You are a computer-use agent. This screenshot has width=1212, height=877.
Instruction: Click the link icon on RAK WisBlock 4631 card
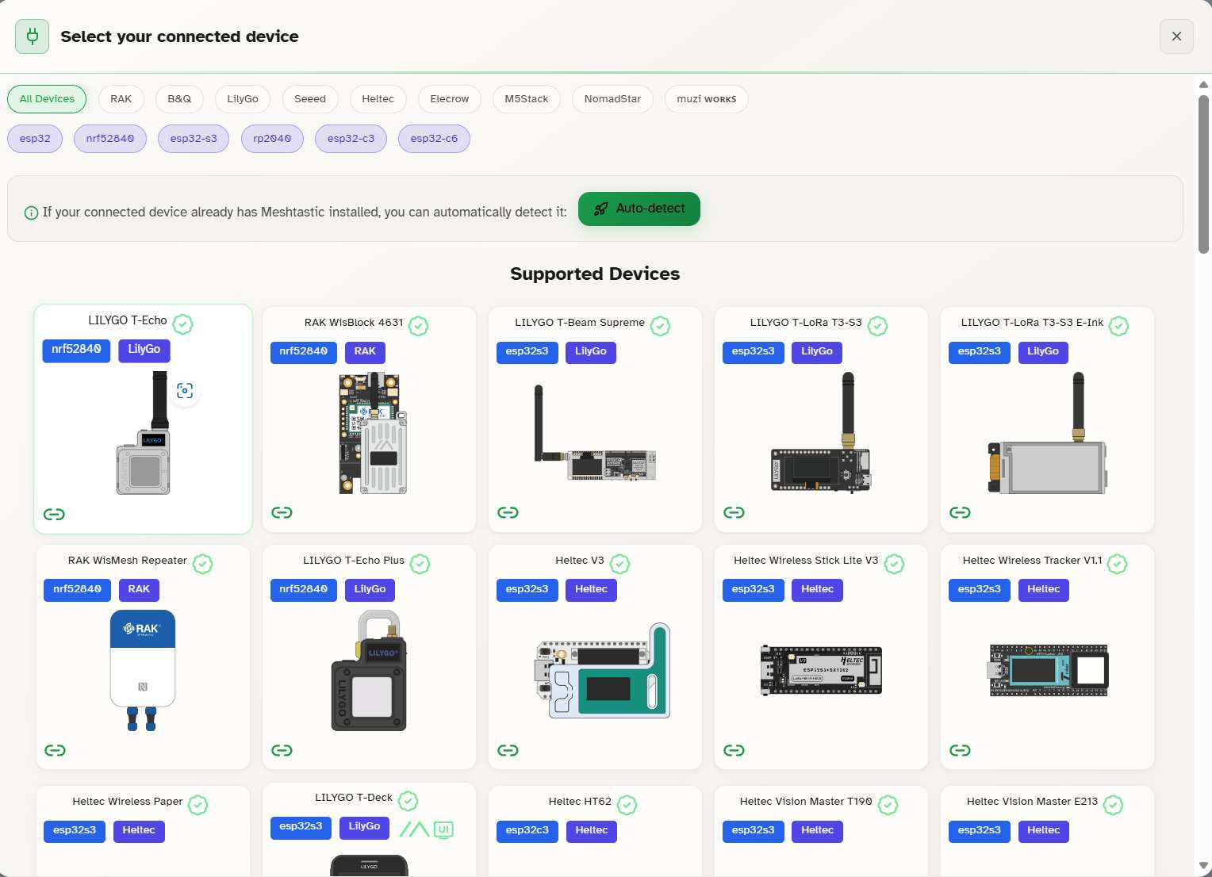tap(282, 512)
